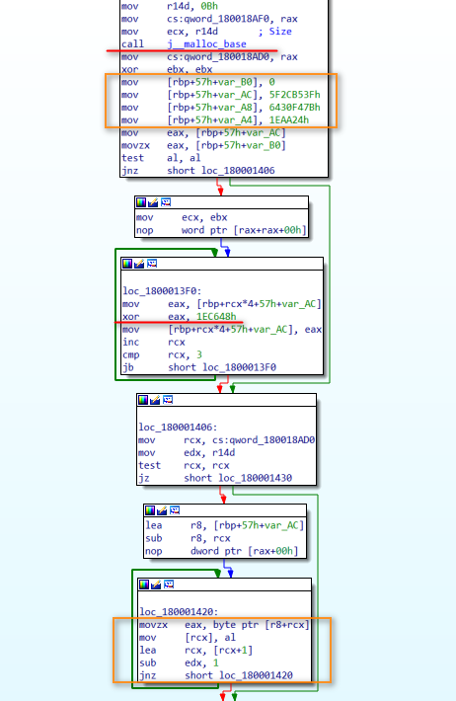Click the 'test rcx, rcx' instruction
The width and height of the screenshot is (456, 701).
184,465
